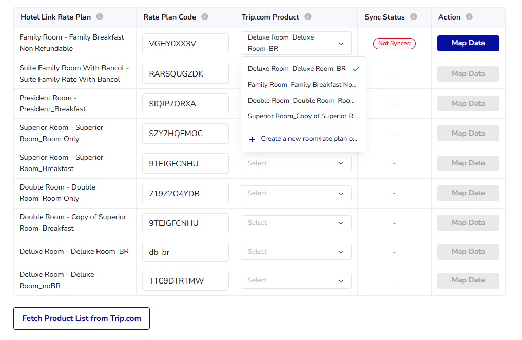Click Map Data button for Family Room

(x=468, y=43)
